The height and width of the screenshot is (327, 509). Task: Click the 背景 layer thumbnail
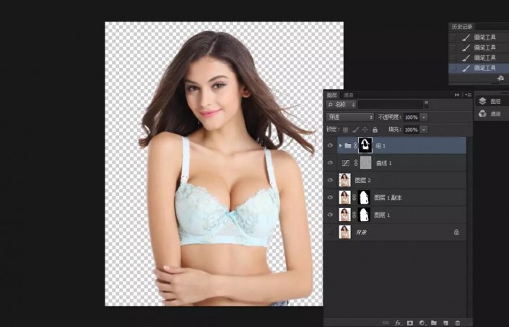coord(344,232)
